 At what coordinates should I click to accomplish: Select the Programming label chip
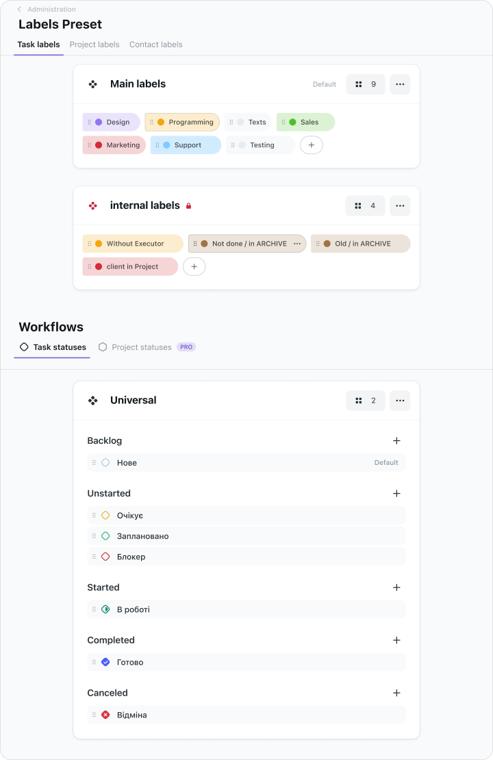(182, 122)
